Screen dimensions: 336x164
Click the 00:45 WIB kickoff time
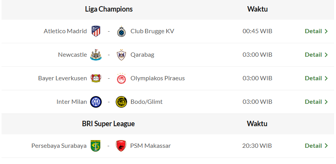pyautogui.click(x=257, y=31)
